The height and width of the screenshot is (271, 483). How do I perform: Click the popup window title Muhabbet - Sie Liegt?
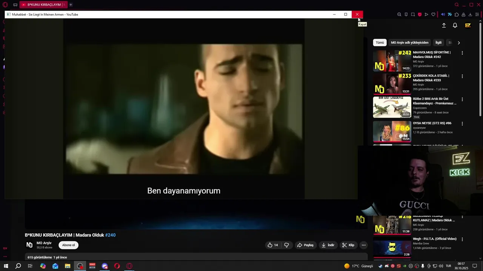45,14
